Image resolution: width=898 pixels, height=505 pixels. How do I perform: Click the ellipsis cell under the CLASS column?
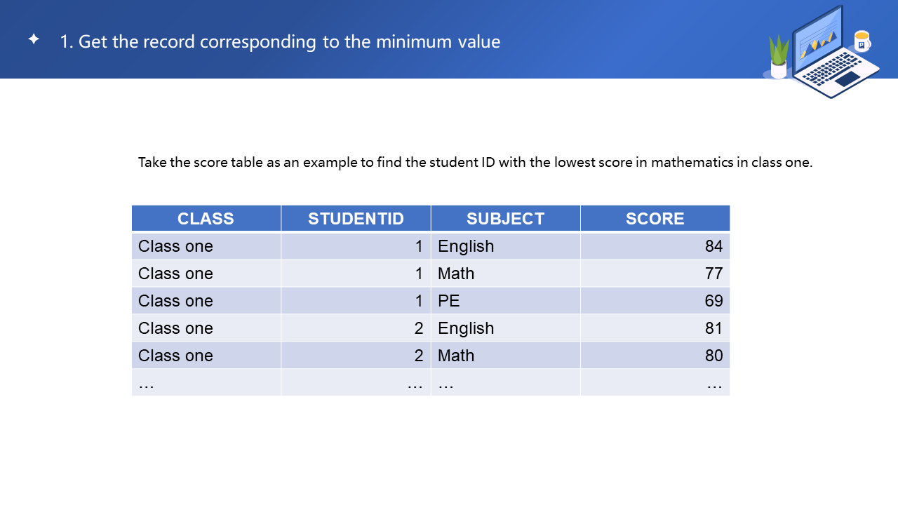pos(206,383)
